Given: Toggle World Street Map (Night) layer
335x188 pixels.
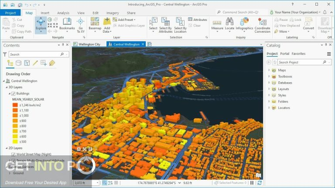Looking at the screenshot, I should point(13,154).
